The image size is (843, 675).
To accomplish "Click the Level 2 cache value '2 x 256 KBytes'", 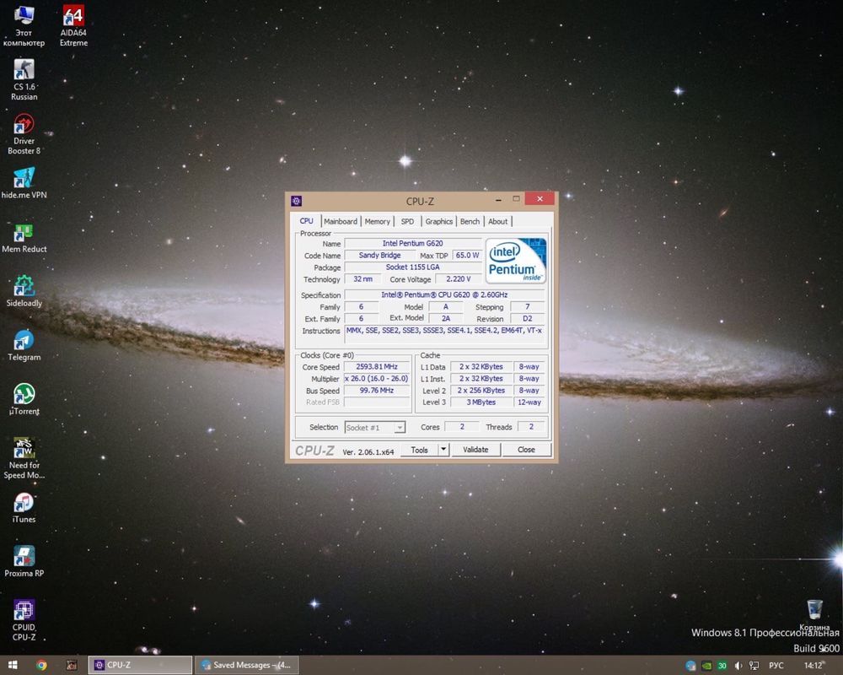I will click(481, 391).
